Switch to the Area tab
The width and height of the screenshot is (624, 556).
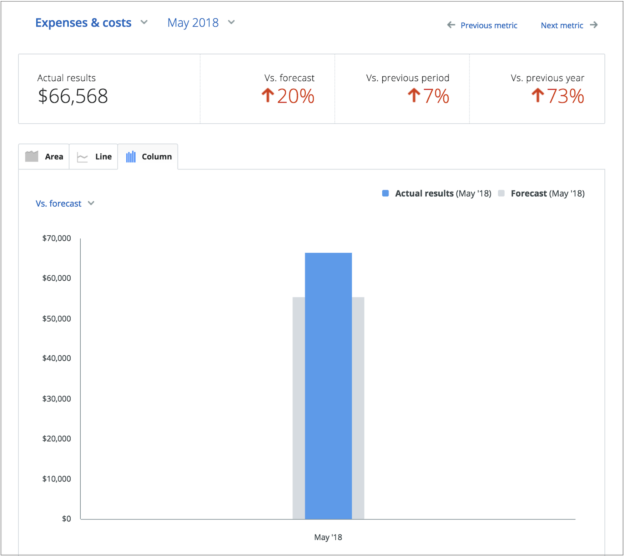coord(44,156)
